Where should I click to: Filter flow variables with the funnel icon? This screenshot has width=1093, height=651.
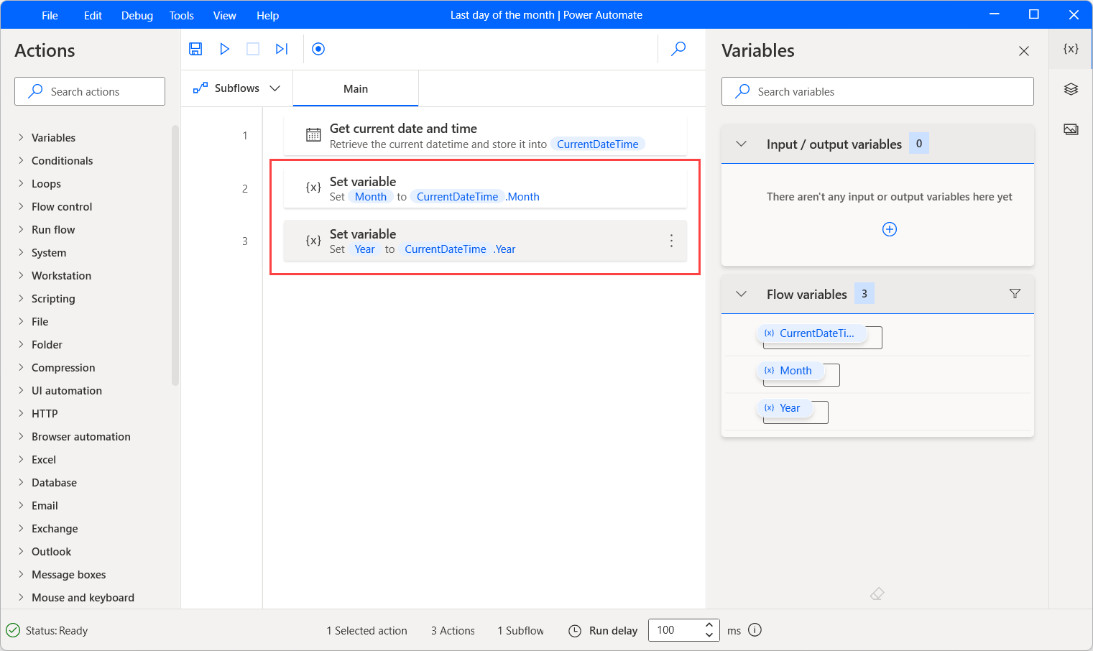[1015, 293]
